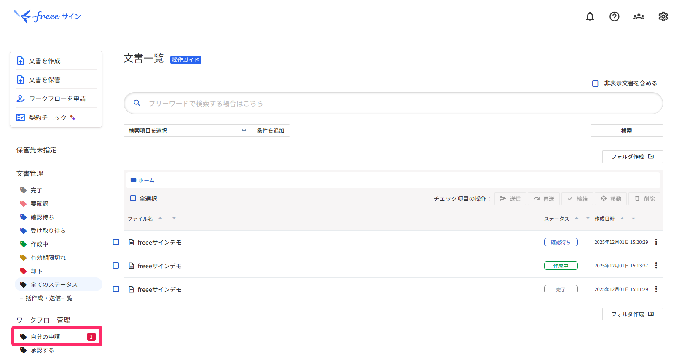Screen dimensions: 690x360
Task: Click the 削除 action button
Action: click(x=644, y=199)
